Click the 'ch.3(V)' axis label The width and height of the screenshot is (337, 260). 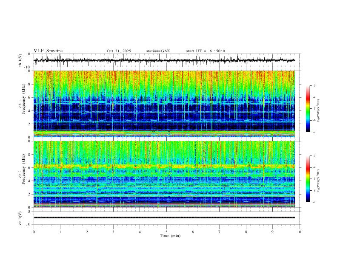click(x=20, y=218)
